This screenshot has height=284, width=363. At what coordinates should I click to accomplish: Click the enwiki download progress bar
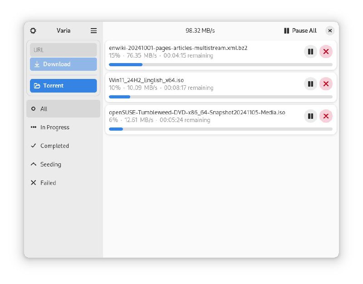click(x=221, y=64)
